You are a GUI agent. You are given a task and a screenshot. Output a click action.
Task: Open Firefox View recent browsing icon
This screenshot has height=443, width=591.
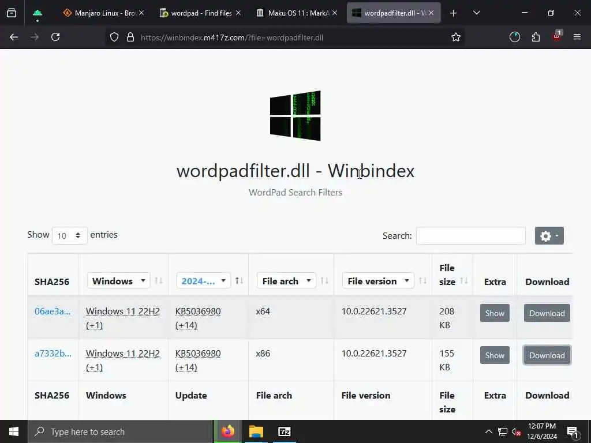click(12, 13)
